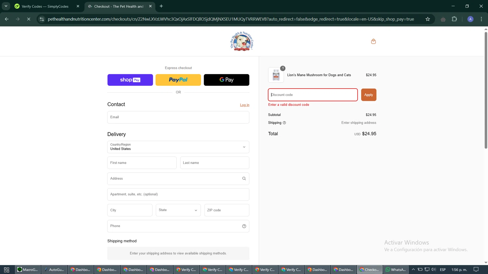This screenshot has height=274, width=488.
Task: Open the MacroG... taskbar app
Action: [28, 270]
